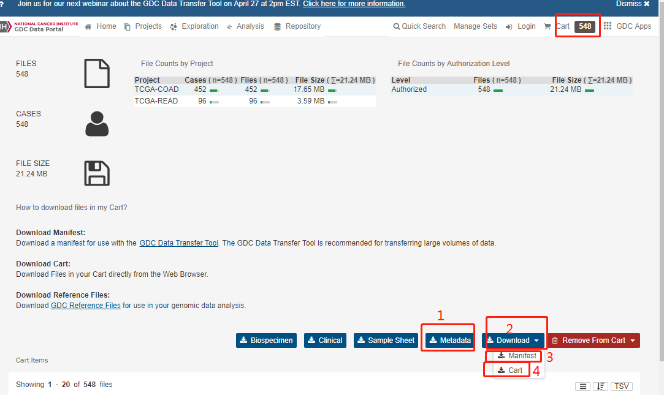
Task: Click the Projects pages icon
Action: 127,27
